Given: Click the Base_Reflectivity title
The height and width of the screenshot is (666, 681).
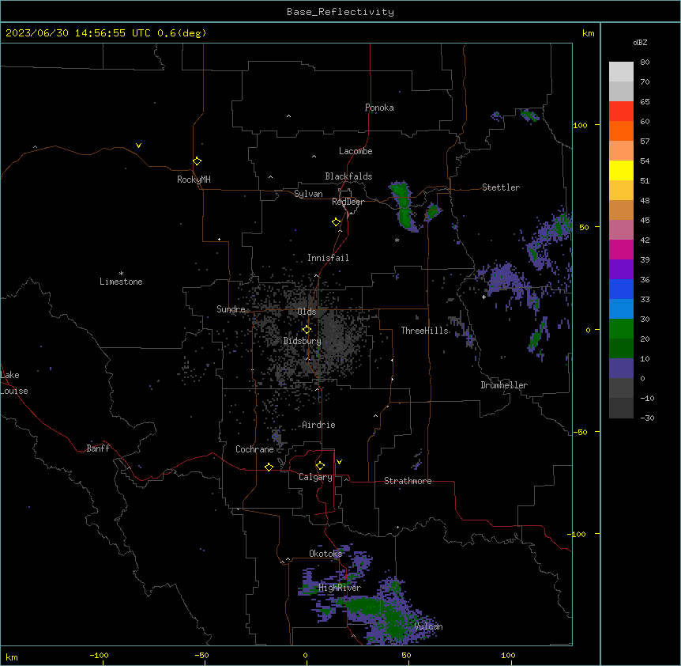Looking at the screenshot, I should tap(340, 12).
